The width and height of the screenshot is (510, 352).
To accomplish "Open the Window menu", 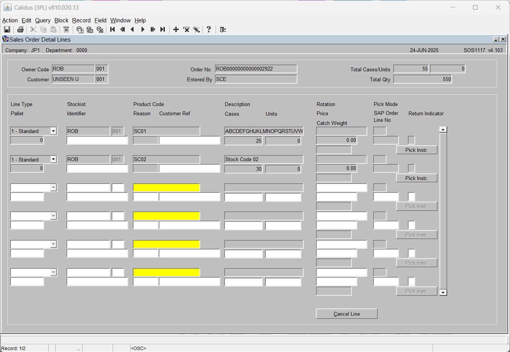I will pos(120,20).
